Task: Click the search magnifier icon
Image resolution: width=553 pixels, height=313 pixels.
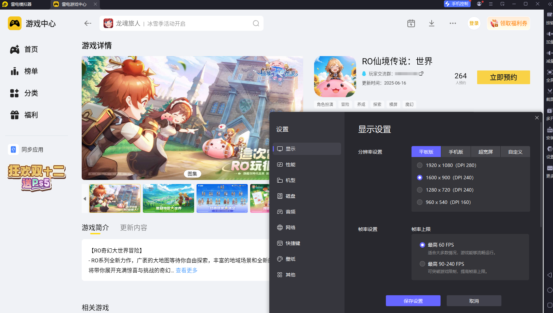Action: click(x=256, y=23)
